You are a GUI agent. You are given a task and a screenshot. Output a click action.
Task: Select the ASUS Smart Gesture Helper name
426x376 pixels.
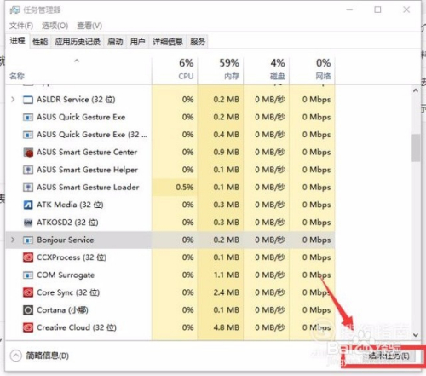87,170
